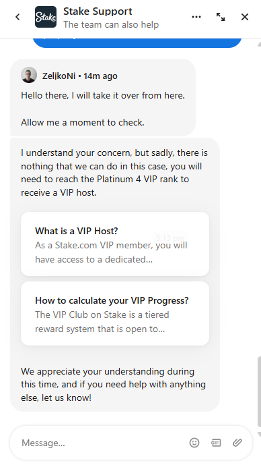This screenshot has height=465, width=261.
Task: Click ZeljkoNi's agent avatar photo
Action: [x=29, y=75]
